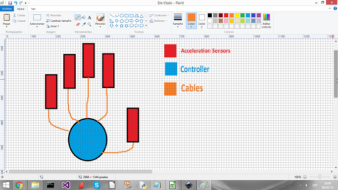Click the Cortar button
Image resolution: width=338 pixels, height=190 pixels.
tap(19, 15)
